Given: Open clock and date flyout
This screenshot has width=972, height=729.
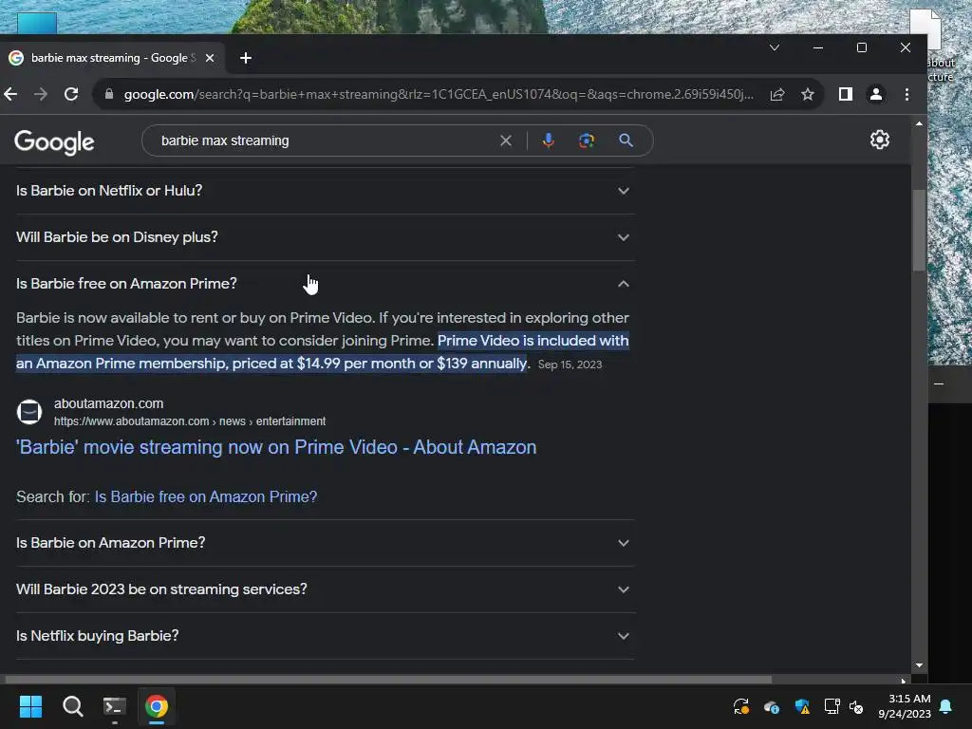Looking at the screenshot, I should point(905,706).
